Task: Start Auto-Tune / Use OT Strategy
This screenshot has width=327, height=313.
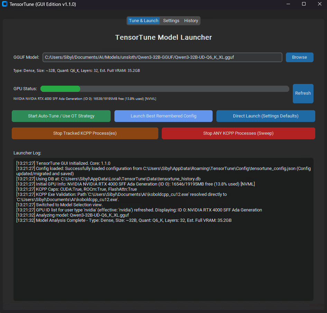Action: (x=61, y=116)
